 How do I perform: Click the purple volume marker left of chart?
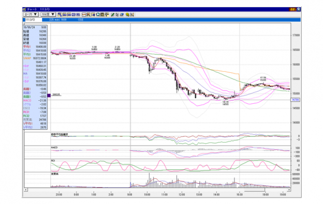pos(49,96)
